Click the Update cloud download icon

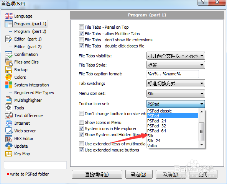9,146
